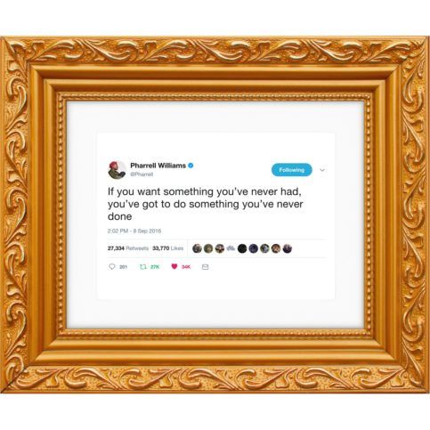Viewport: 430px width, 430px height.
Task: View the 33,770 Likes list
Action: tap(167, 248)
